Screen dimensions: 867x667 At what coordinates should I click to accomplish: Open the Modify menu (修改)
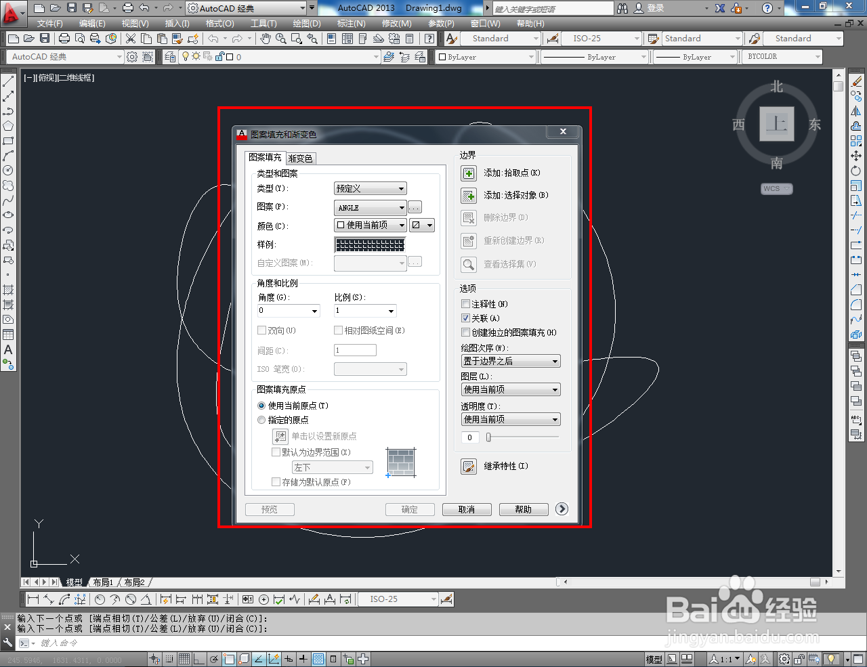(396, 23)
